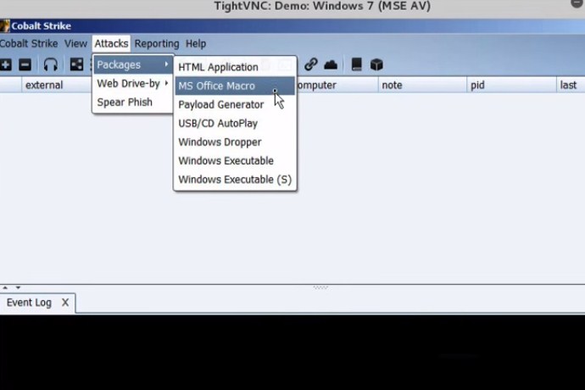This screenshot has height=390, width=585.
Task: Sort by the last column header
Action: coord(571,85)
